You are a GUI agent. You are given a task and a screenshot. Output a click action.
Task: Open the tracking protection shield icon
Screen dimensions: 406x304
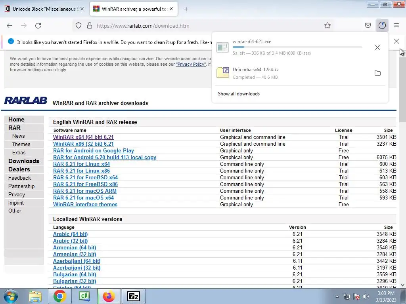pyautogui.click(x=79, y=26)
